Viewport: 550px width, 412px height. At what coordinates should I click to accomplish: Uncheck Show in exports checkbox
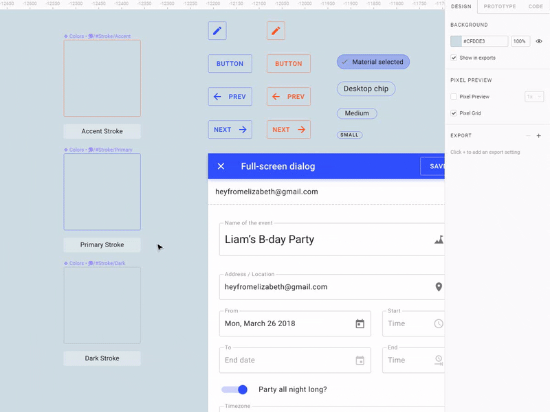tap(454, 58)
